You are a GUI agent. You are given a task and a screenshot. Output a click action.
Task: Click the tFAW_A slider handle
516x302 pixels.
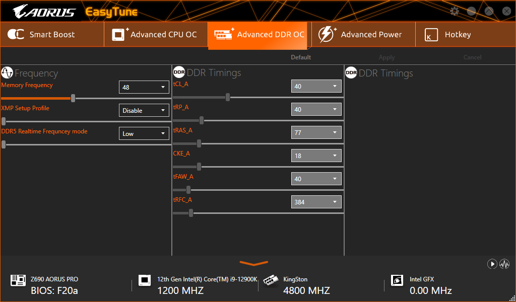(x=188, y=190)
